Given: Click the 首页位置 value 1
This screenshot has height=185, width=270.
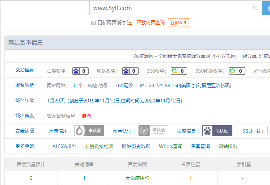Looking at the screenshot, I should [x=191, y=178].
